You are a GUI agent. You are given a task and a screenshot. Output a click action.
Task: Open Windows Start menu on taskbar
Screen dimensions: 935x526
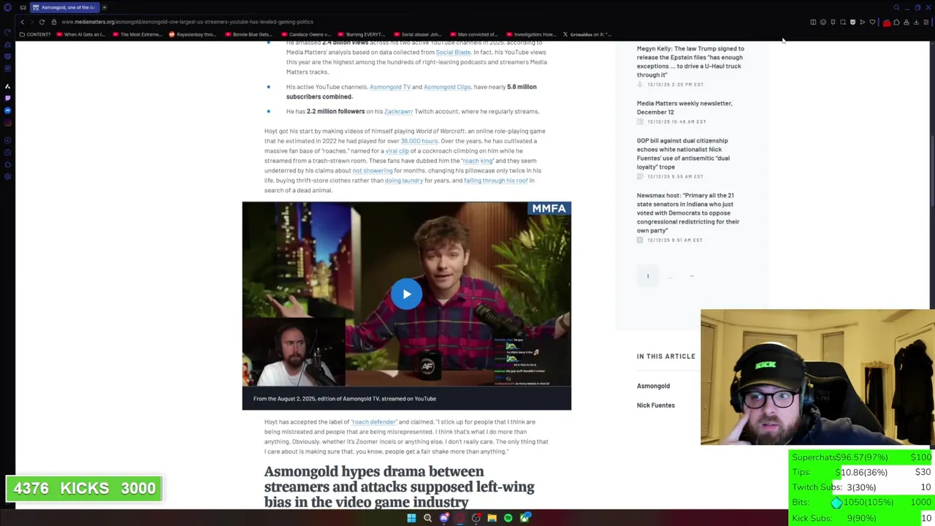pyautogui.click(x=411, y=518)
